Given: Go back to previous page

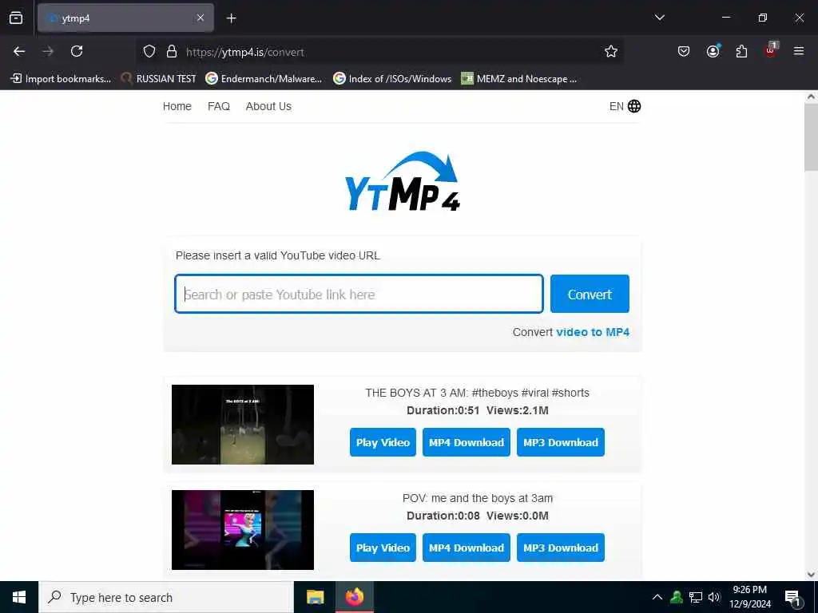Looking at the screenshot, I should (x=19, y=51).
